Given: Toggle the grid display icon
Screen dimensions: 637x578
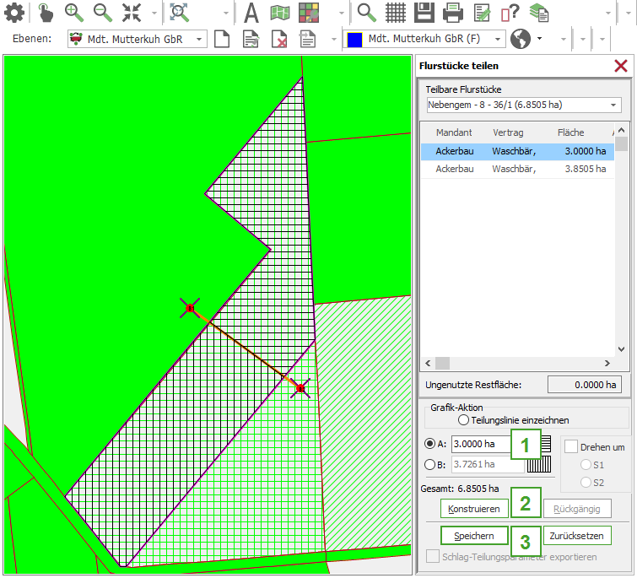Looking at the screenshot, I should point(396,12).
